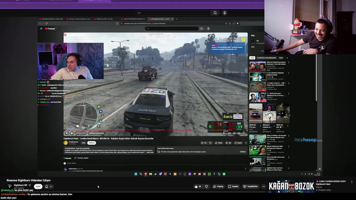
Task: Click outer 'Katıl' join button
Action: point(38,186)
